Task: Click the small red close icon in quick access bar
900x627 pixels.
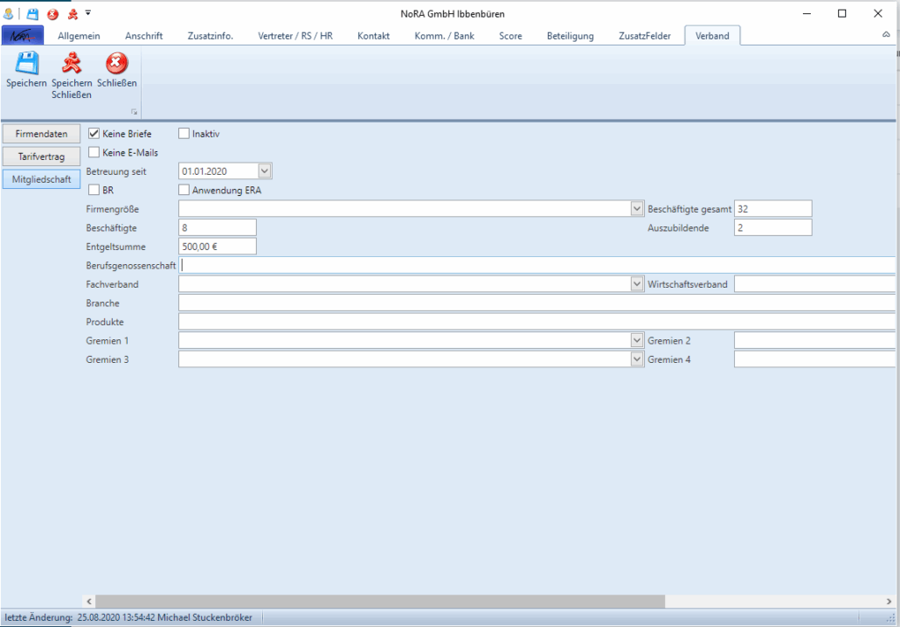Action: point(53,14)
